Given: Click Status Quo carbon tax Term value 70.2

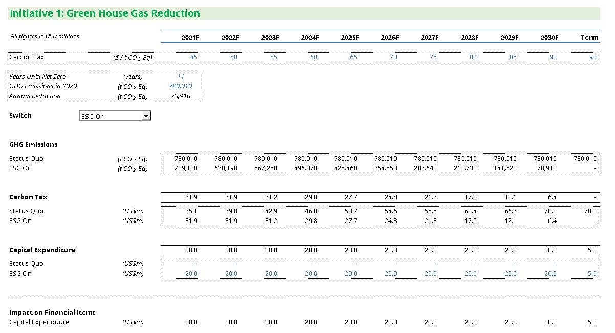Looking at the screenshot, I should tap(590, 211).
